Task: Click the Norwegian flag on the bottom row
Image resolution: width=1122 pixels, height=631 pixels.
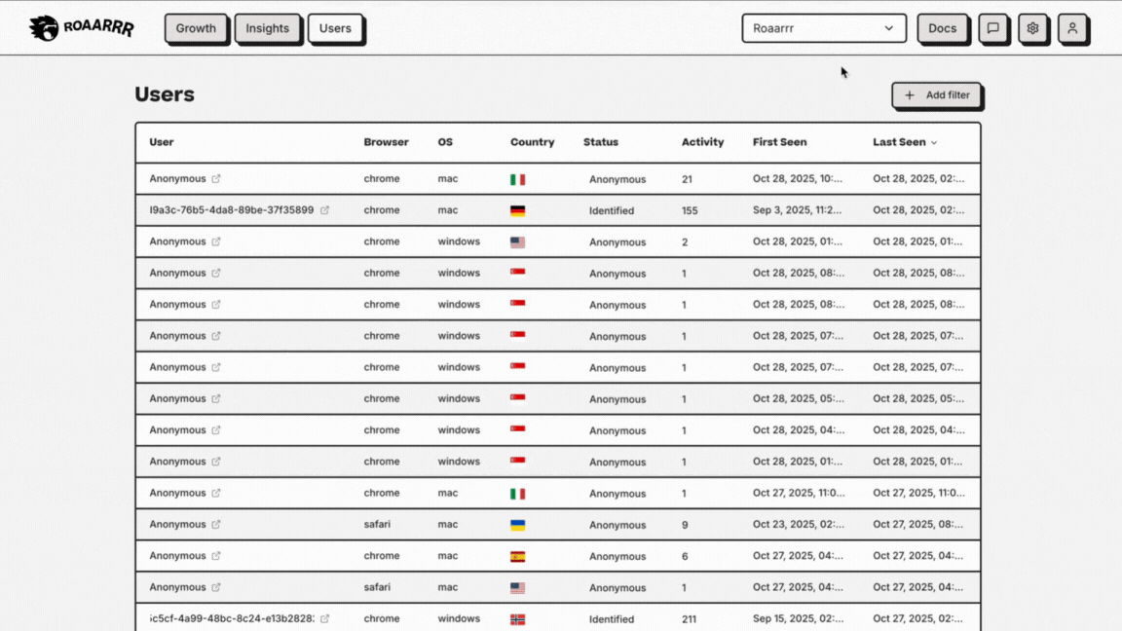Action: 517,618
